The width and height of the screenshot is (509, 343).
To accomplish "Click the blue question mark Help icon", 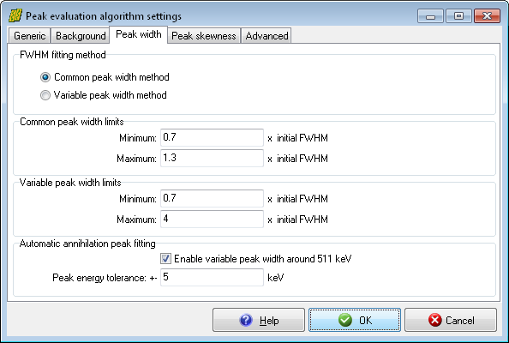I will coord(246,320).
